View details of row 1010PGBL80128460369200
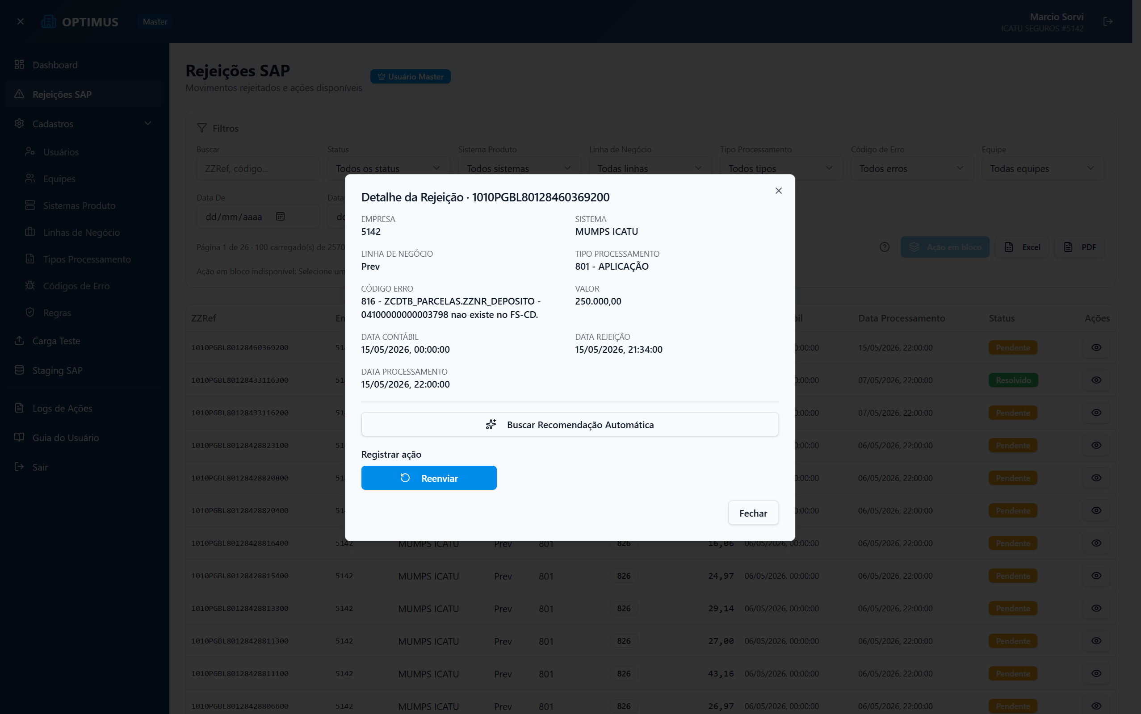 click(x=1096, y=347)
